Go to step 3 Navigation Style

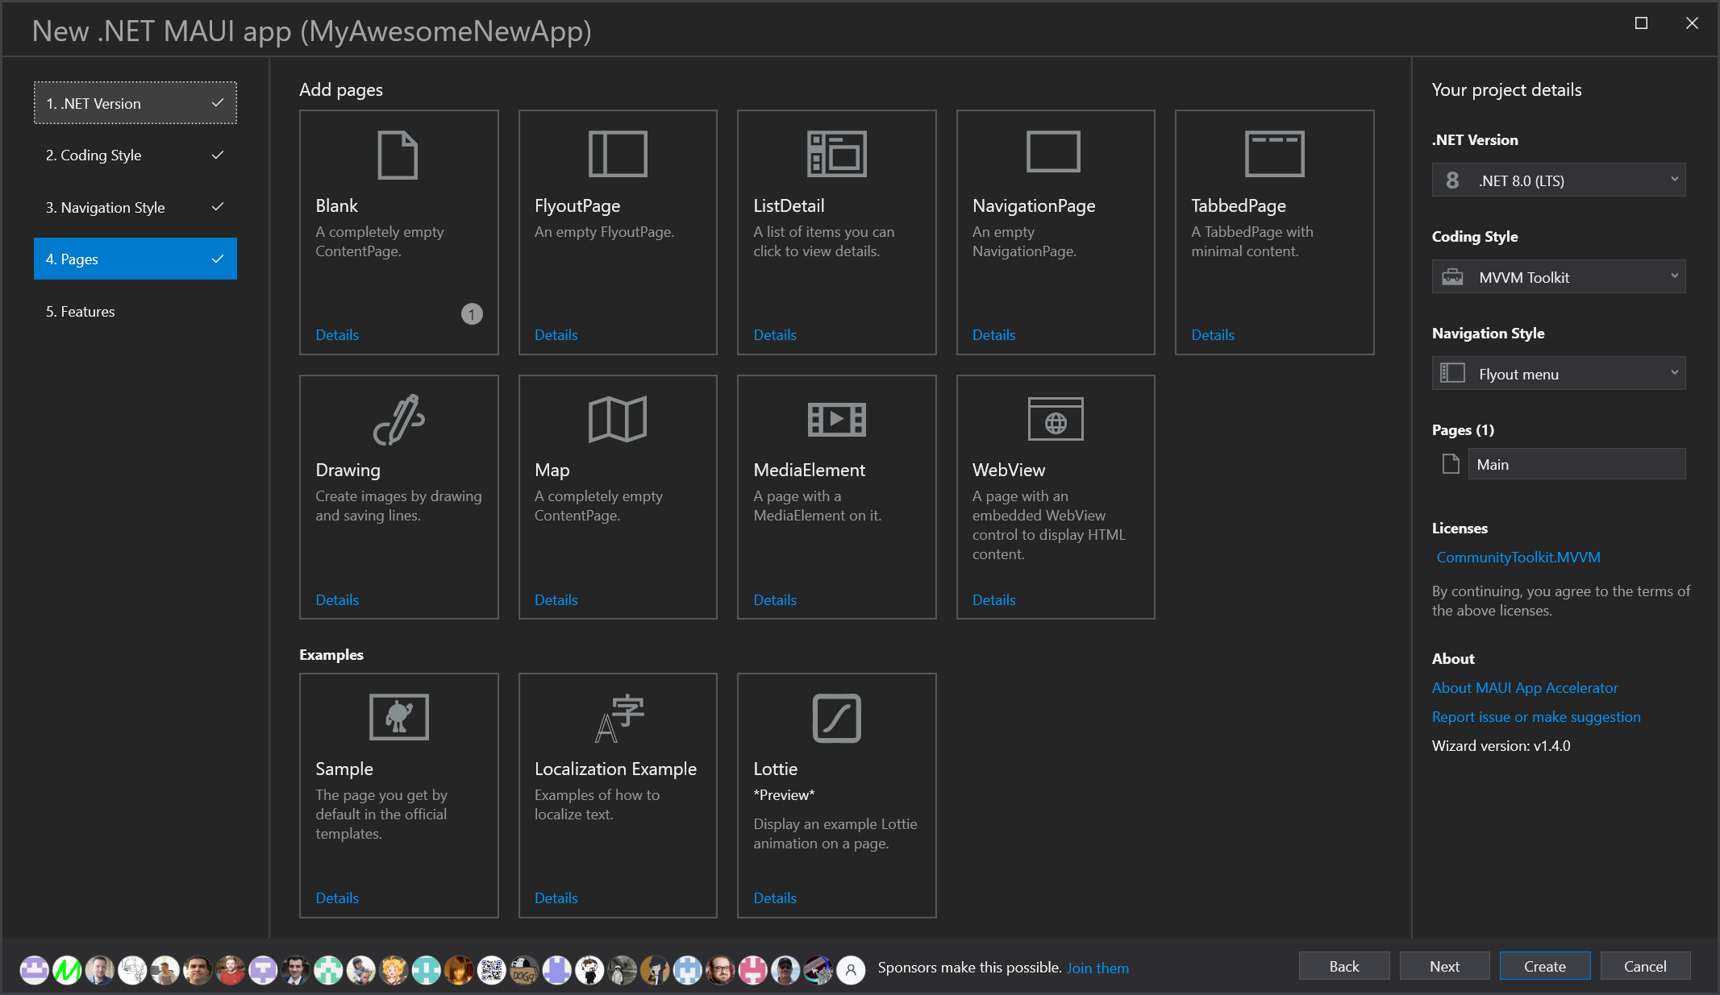pyautogui.click(x=135, y=207)
